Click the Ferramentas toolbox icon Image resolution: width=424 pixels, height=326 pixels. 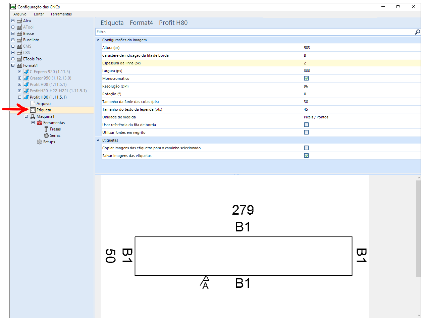point(40,123)
